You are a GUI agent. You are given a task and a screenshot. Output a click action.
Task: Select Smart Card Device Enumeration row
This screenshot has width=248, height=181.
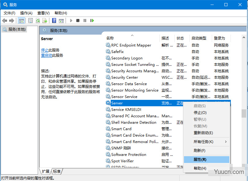pos(144,135)
